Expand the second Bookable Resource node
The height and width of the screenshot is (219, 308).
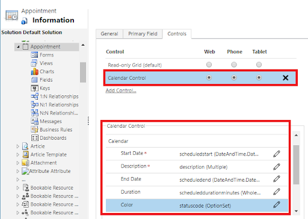(17, 196)
